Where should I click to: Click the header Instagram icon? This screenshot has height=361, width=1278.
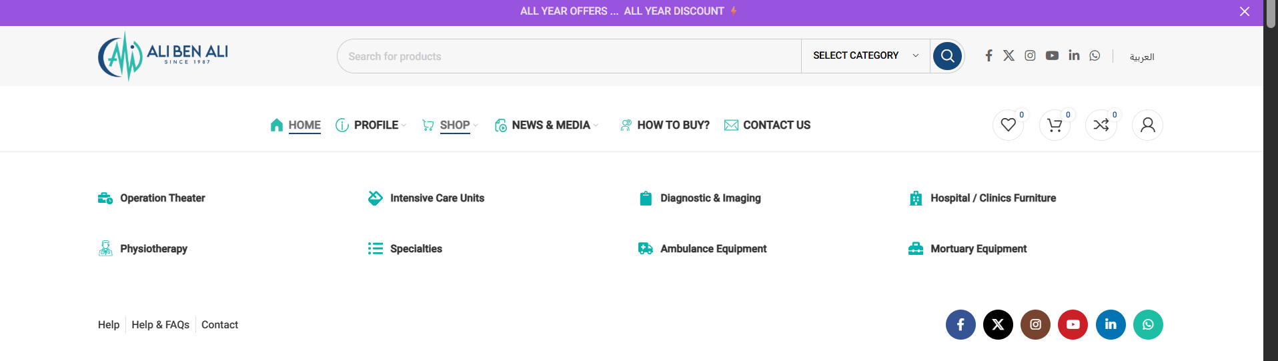tap(1030, 55)
